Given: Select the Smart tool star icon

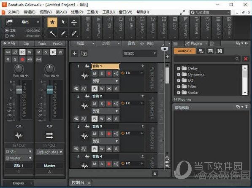Looking at the screenshot, I should [x=52, y=22].
